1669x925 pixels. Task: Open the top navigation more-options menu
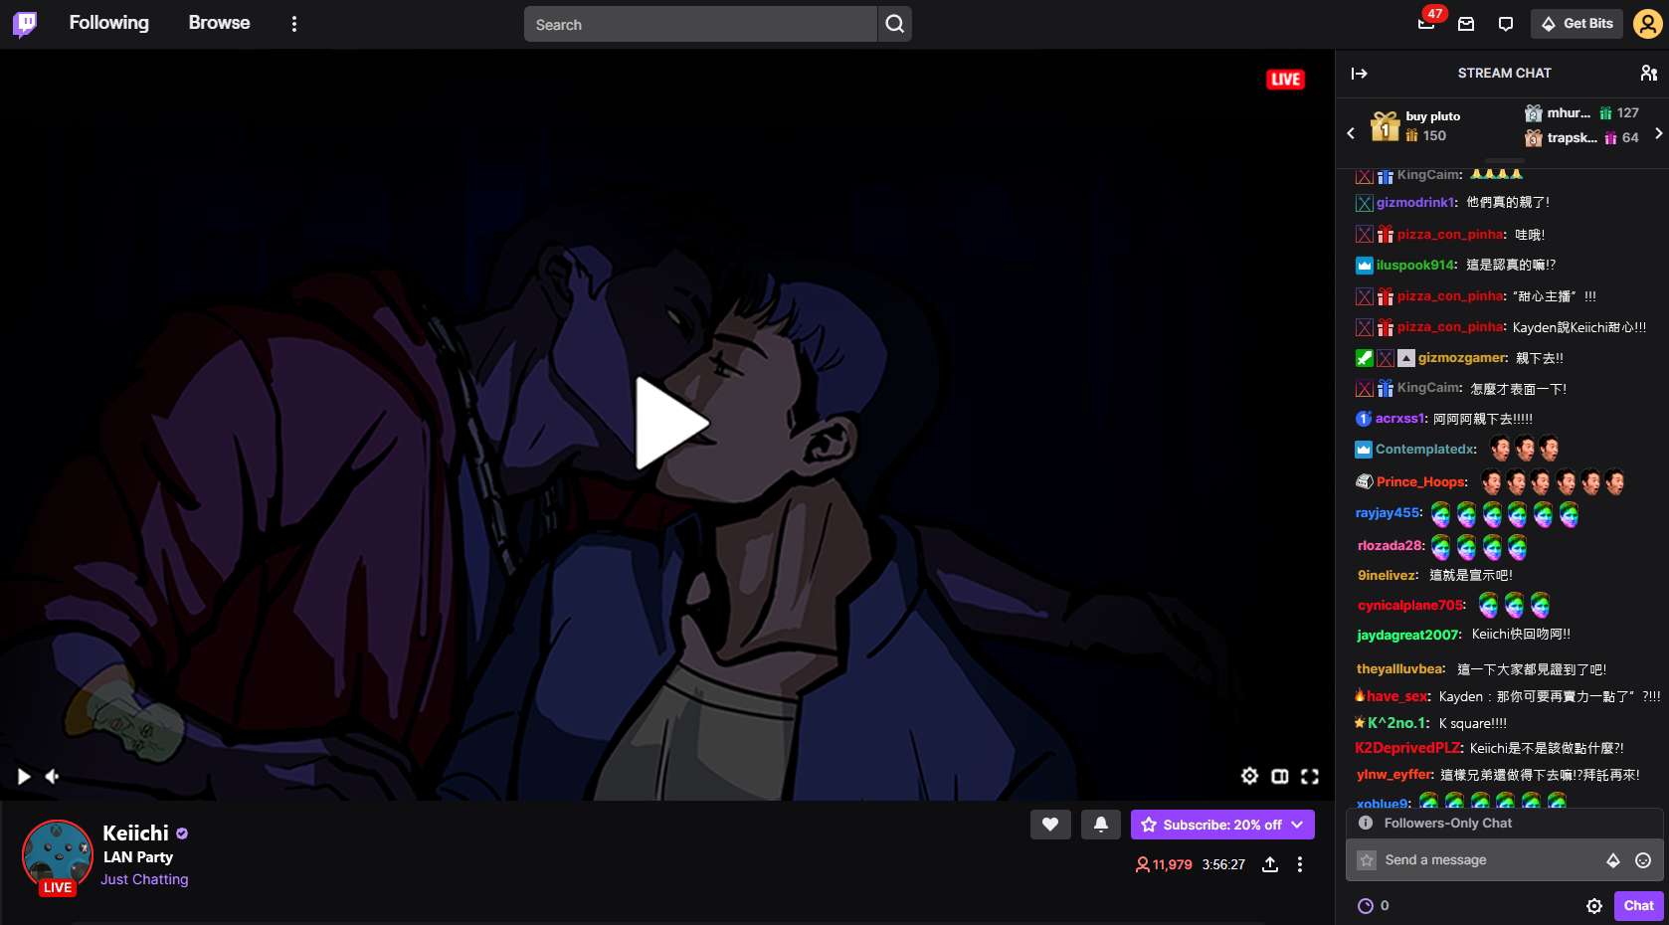[294, 24]
